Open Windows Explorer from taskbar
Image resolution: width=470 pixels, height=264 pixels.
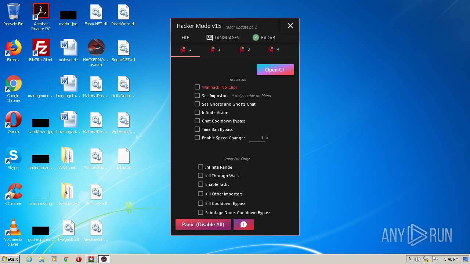click(x=41, y=259)
